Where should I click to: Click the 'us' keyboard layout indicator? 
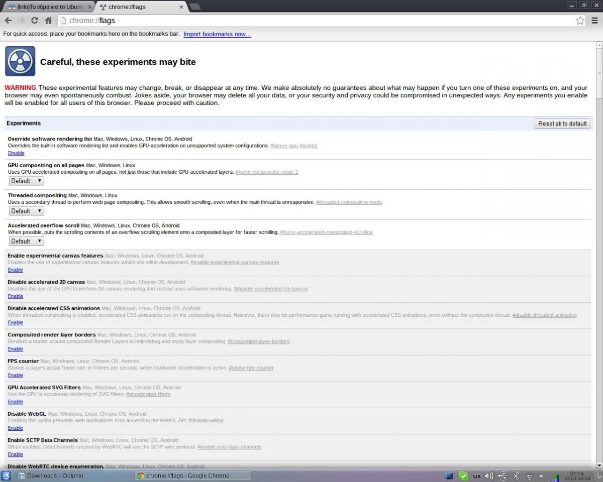(x=476, y=476)
